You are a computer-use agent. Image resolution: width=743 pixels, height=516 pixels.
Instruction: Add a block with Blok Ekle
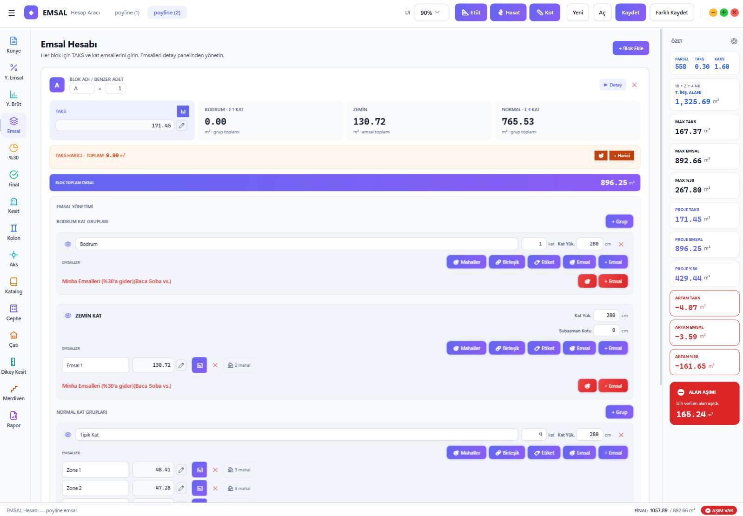[631, 48]
